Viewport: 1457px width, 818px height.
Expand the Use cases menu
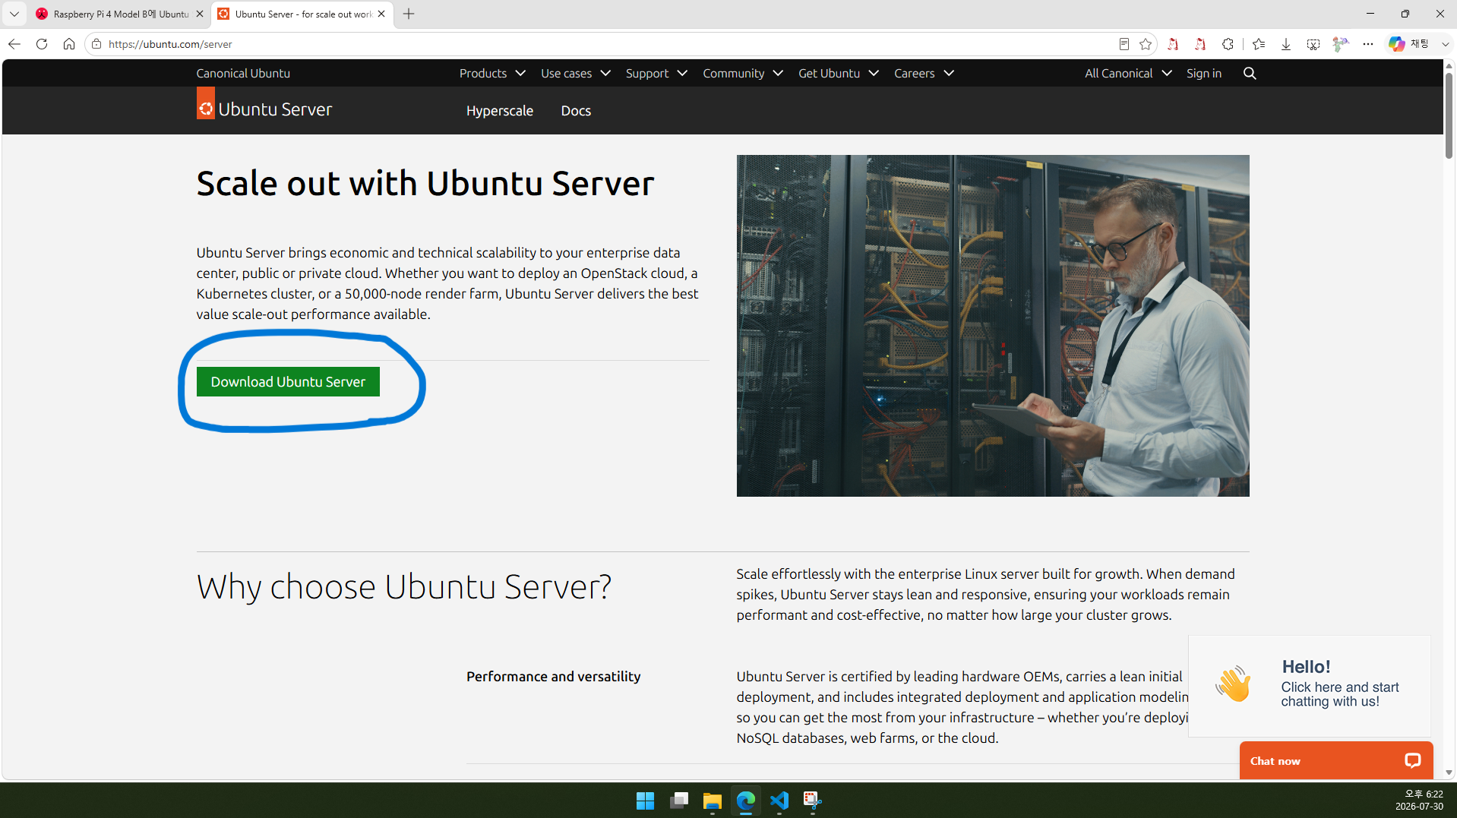click(576, 73)
